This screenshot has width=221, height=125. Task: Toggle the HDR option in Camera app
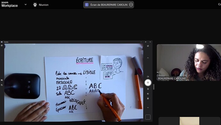(x=2, y=80)
